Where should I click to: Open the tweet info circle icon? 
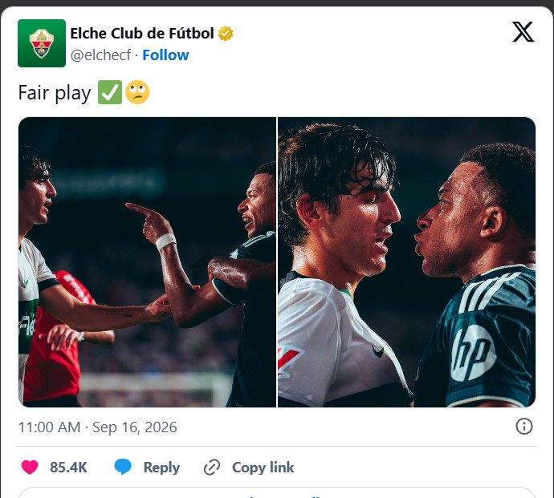524,427
